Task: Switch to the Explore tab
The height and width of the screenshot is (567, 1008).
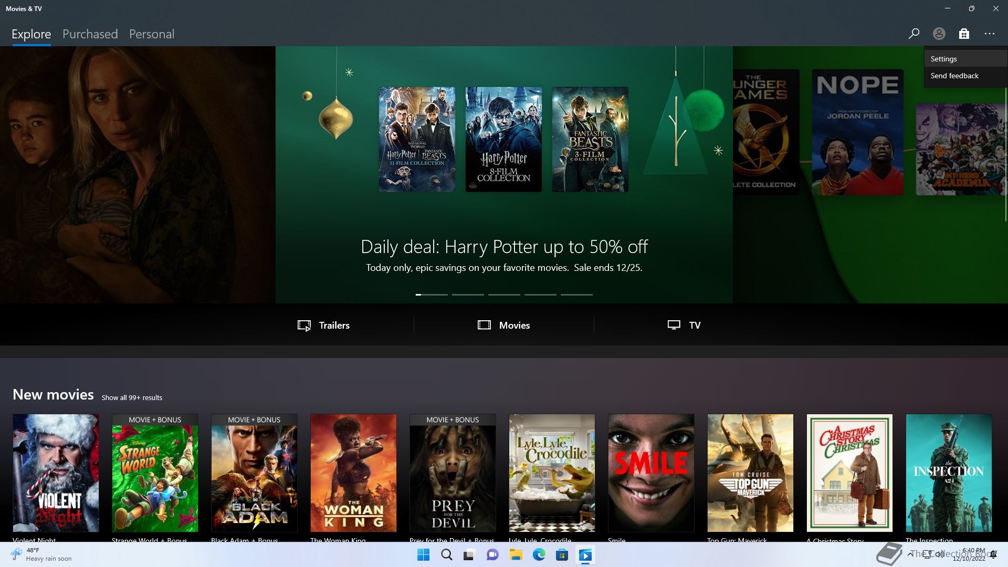Action: pos(31,34)
